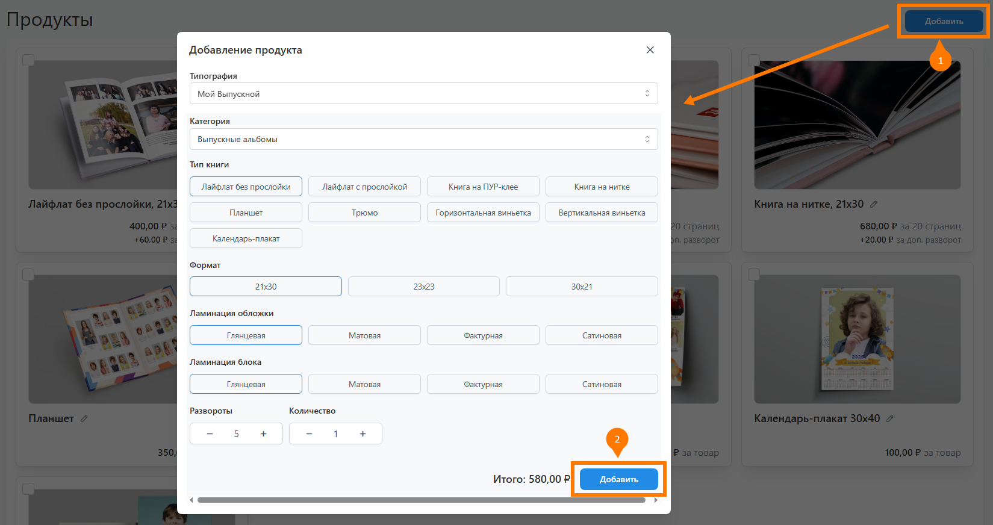Open the Типография dropdown
This screenshot has height=525, width=993.
(423, 94)
